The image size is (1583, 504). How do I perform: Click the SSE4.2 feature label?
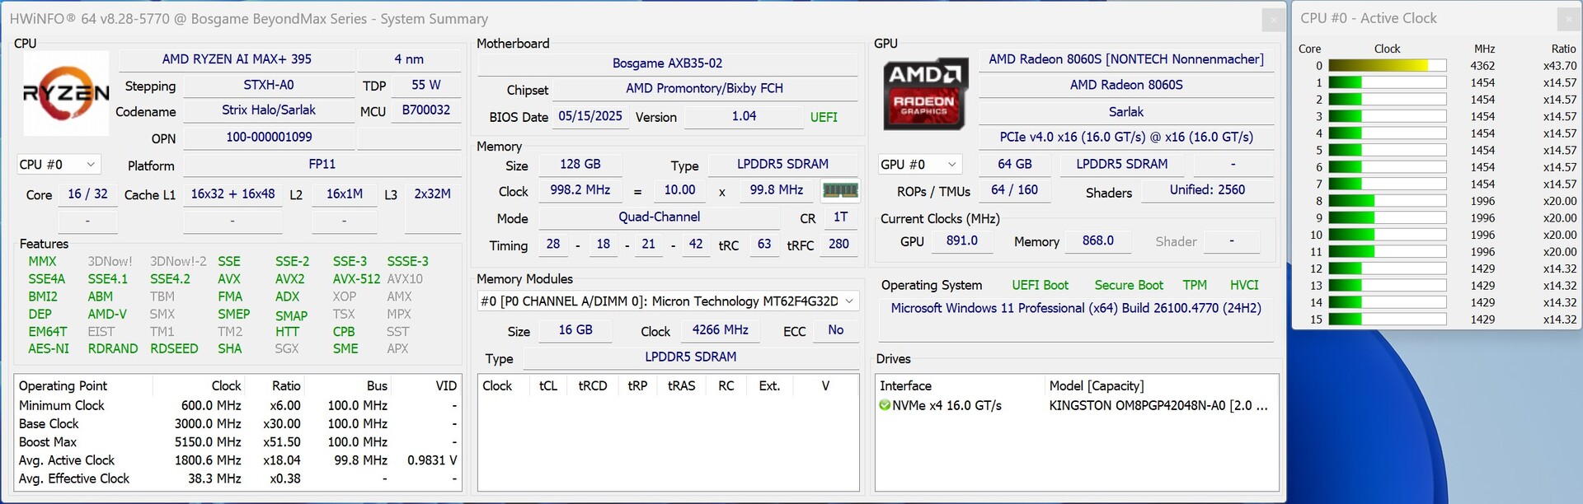pyautogui.click(x=170, y=279)
